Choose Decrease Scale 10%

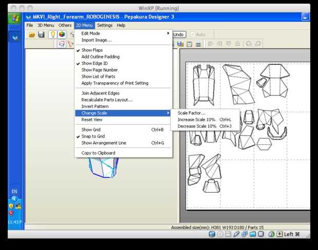point(205,126)
